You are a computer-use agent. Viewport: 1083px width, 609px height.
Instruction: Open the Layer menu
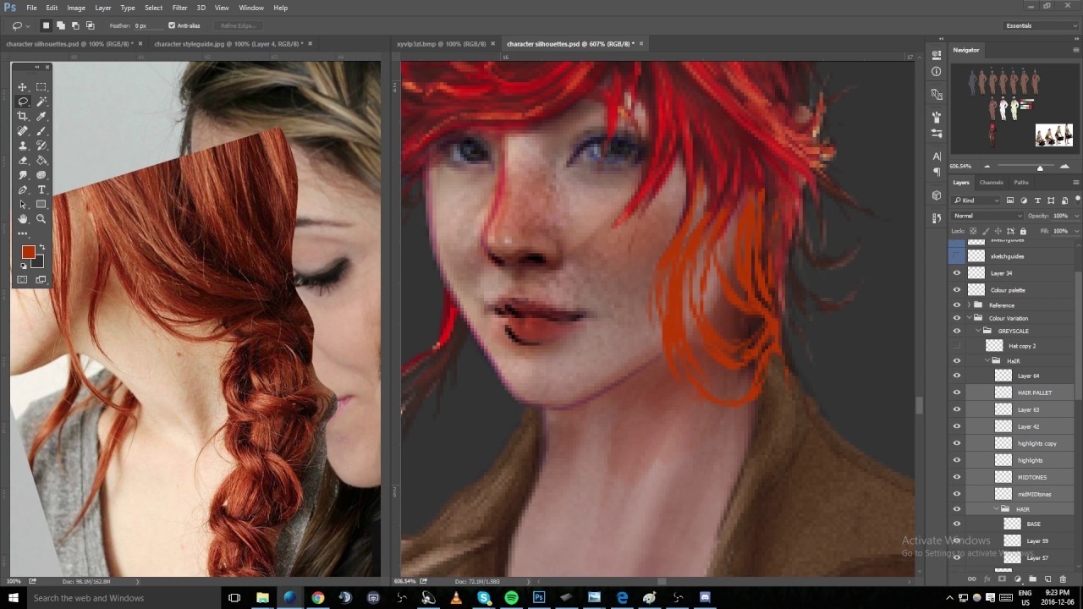(102, 8)
